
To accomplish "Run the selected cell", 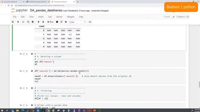I will [x=51, y=22].
